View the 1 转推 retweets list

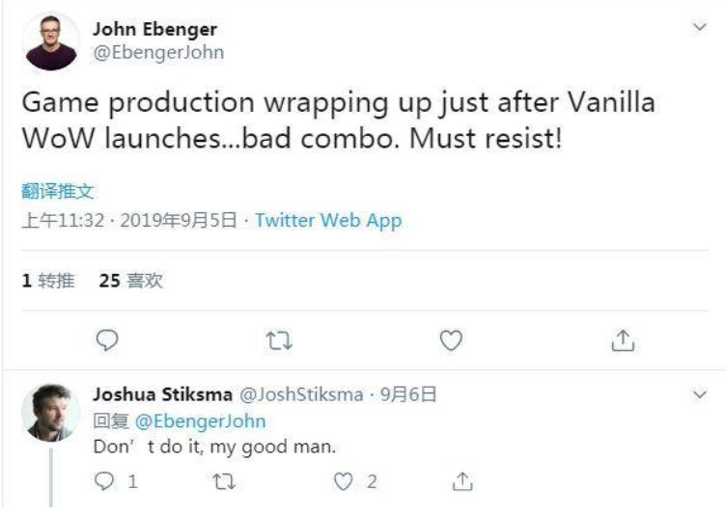(48, 281)
